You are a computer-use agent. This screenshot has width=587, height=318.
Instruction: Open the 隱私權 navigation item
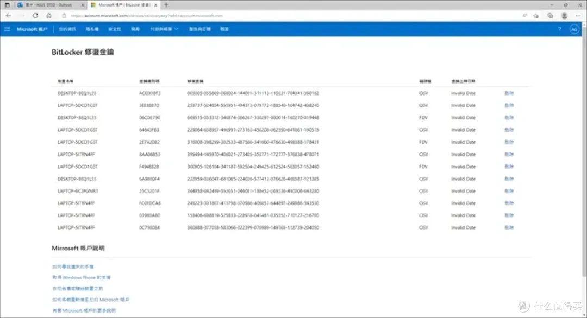[x=92, y=29]
